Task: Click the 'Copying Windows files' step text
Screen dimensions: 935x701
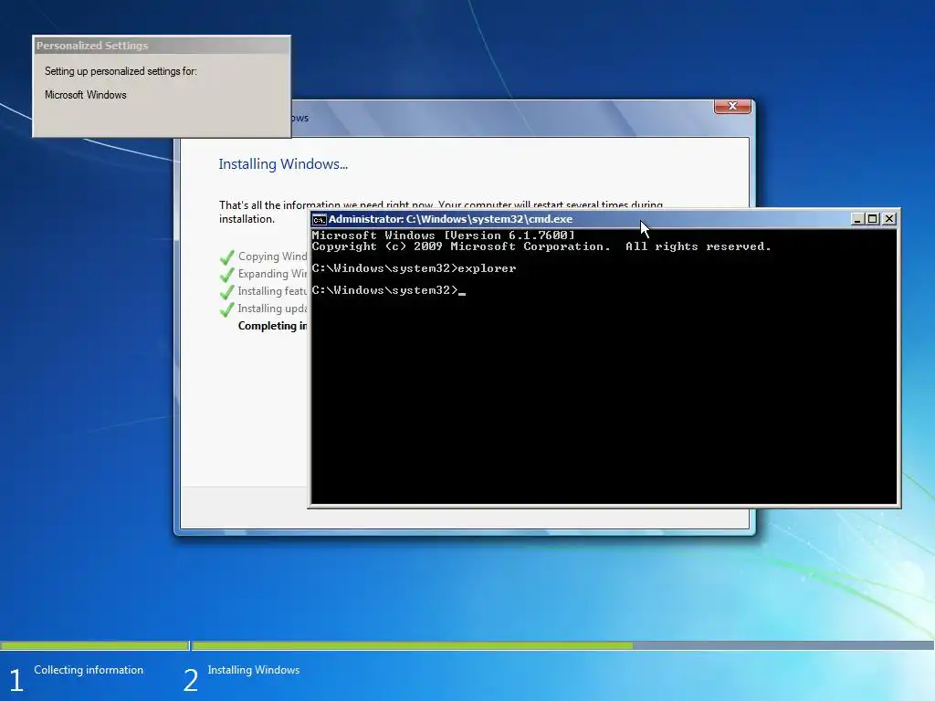Action: point(272,256)
